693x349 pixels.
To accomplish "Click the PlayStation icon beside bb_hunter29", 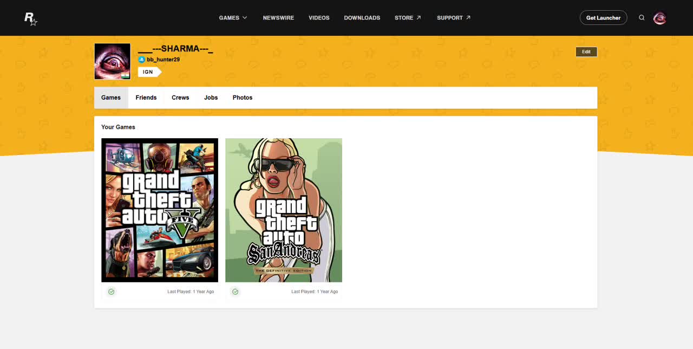I will point(141,60).
